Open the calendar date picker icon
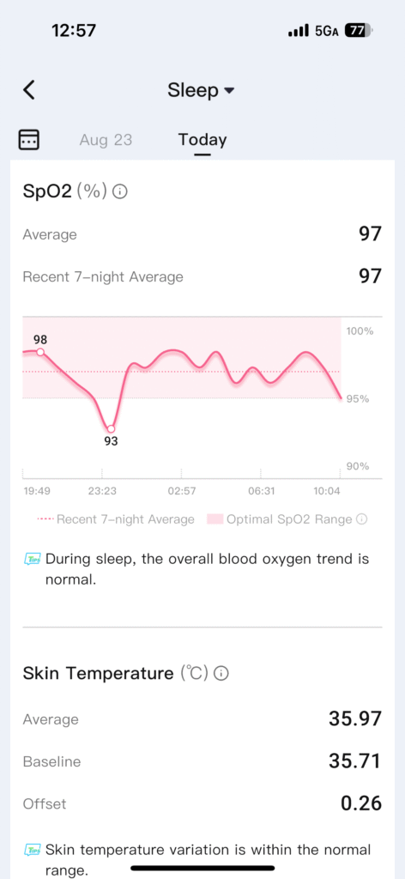 29,138
